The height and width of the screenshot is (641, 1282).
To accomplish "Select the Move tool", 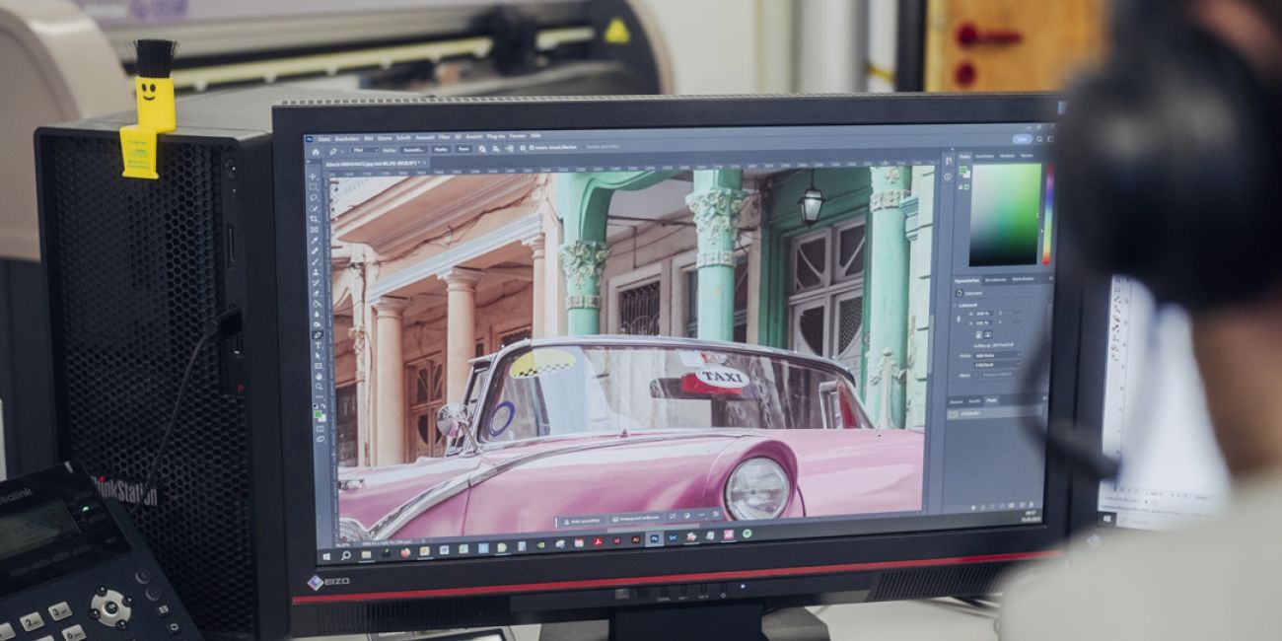I will [314, 175].
